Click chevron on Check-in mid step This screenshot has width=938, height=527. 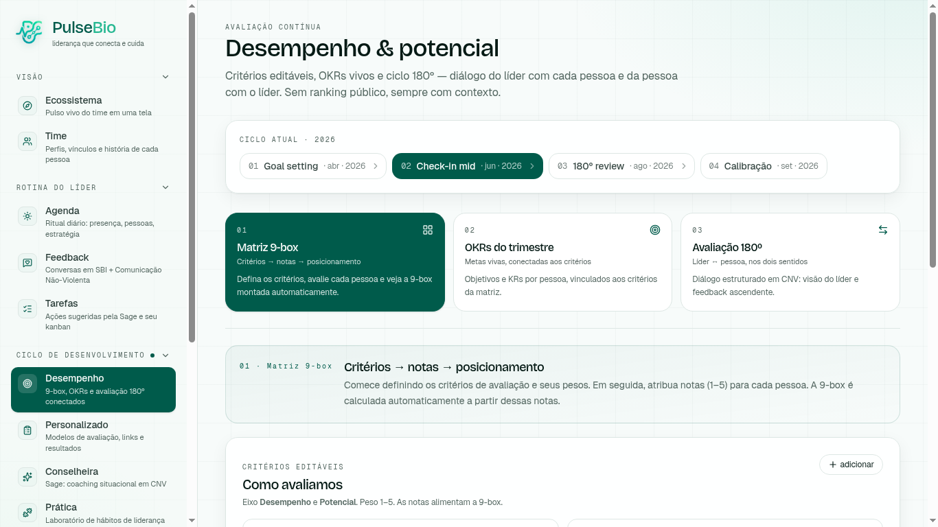[x=532, y=166]
